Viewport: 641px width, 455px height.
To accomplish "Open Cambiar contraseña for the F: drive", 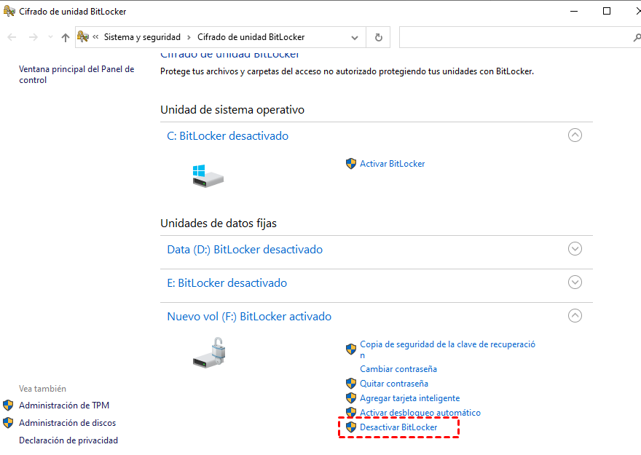I will pyautogui.click(x=398, y=368).
